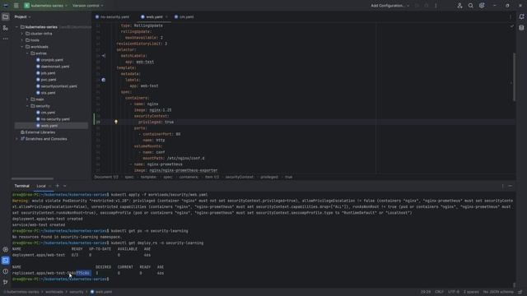This screenshot has width=527, height=296.
Task: Open the Database tool window icon
Action: [521, 28]
